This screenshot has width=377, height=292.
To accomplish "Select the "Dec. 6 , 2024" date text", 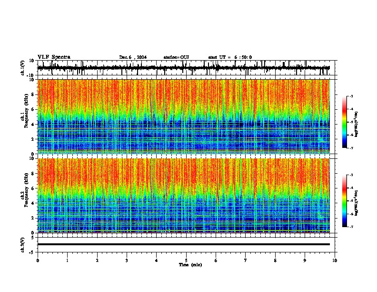I will tap(133, 57).
